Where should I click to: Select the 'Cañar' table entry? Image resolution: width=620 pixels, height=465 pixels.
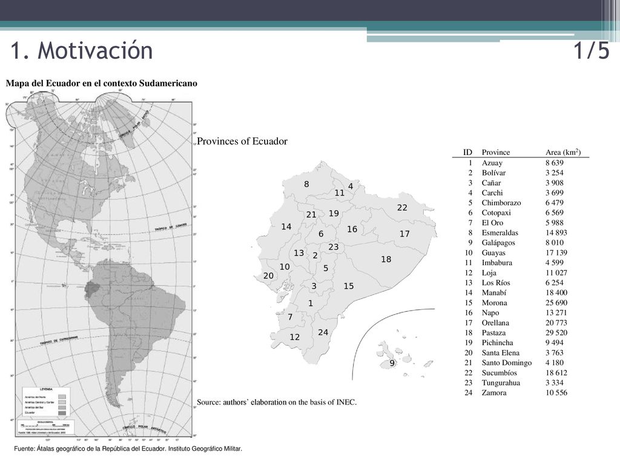[491, 183]
